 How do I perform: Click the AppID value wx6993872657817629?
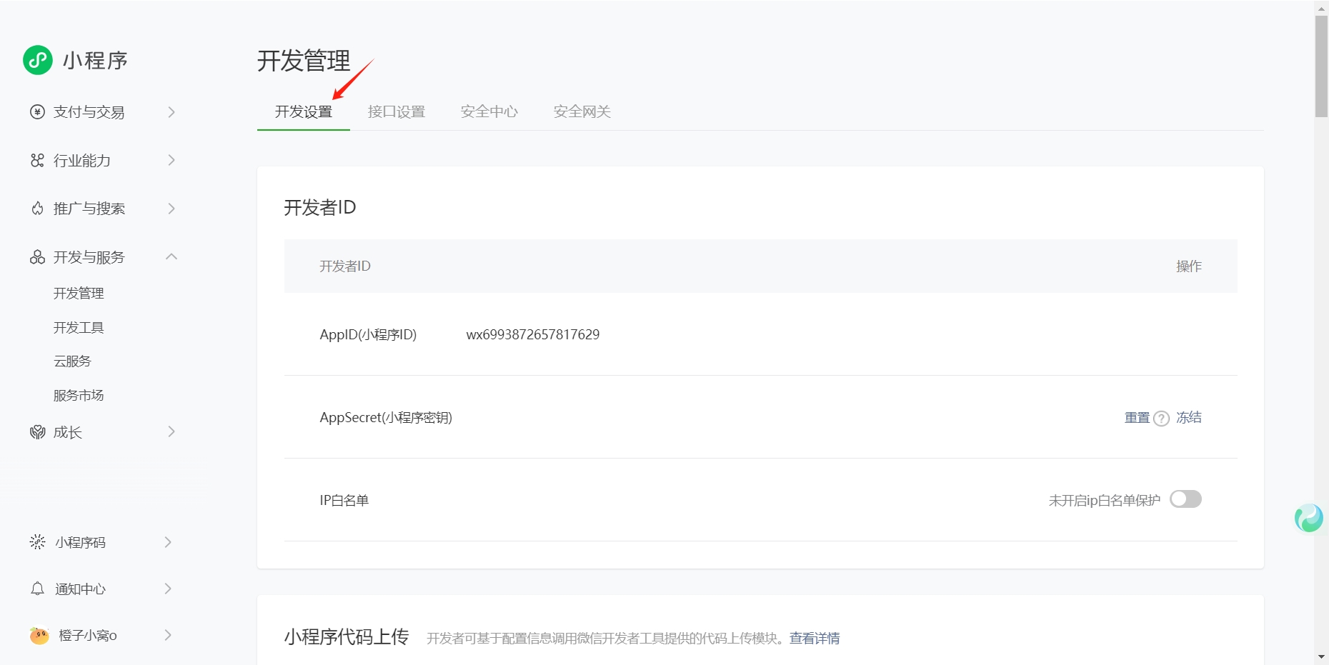(x=533, y=334)
